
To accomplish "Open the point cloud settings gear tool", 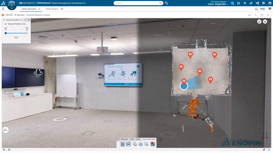I will click(x=146, y=144).
